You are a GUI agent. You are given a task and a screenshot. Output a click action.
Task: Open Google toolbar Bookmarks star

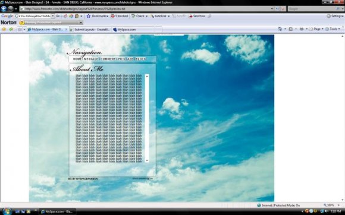(89, 16)
